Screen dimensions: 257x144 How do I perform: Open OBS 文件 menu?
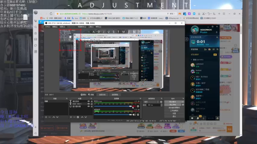tap(48, 27)
